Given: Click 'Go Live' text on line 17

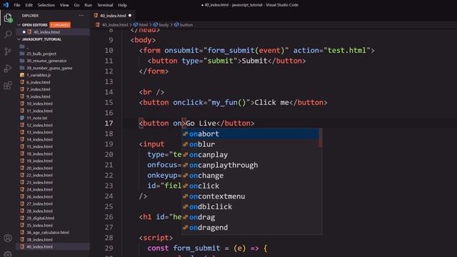Looking at the screenshot, I should 201,124.
